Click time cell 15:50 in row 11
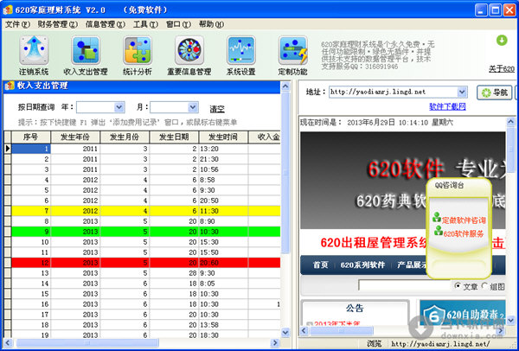The width and height of the screenshot is (519, 351). point(223,252)
